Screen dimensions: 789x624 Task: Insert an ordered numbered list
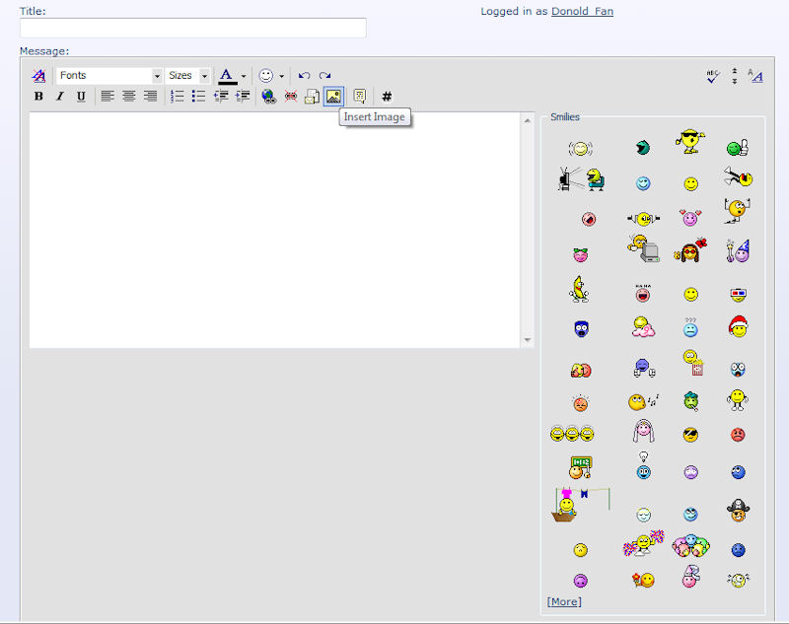pyautogui.click(x=178, y=96)
